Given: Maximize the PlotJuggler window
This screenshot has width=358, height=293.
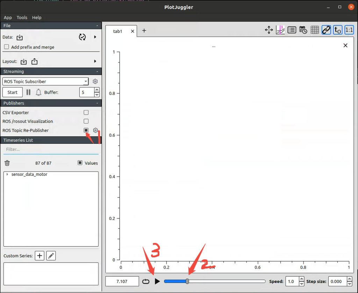Looking at the screenshot, I should (x=340, y=7).
